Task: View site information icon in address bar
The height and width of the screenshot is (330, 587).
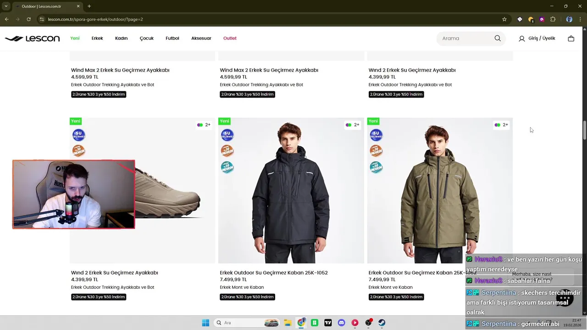Action: [x=42, y=19]
